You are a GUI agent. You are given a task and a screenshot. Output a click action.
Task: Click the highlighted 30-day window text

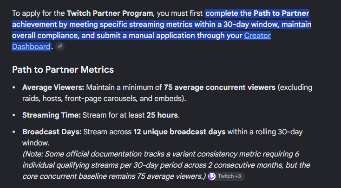pyautogui.click(x=251, y=25)
